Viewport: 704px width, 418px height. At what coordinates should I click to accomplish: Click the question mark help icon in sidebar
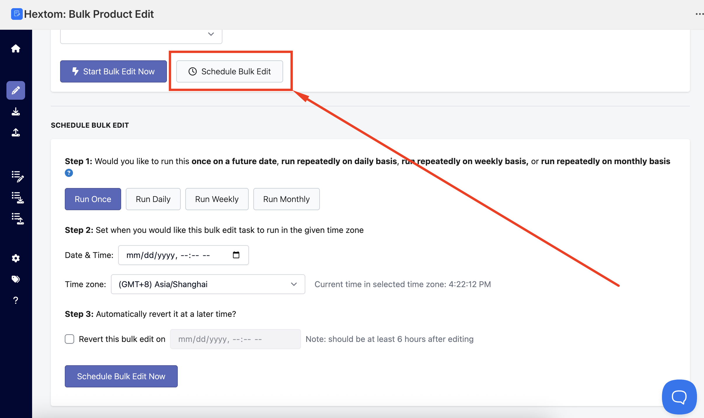(x=16, y=300)
